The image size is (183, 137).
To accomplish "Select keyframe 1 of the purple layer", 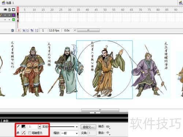I will pyautogui.click(x=18, y=15).
